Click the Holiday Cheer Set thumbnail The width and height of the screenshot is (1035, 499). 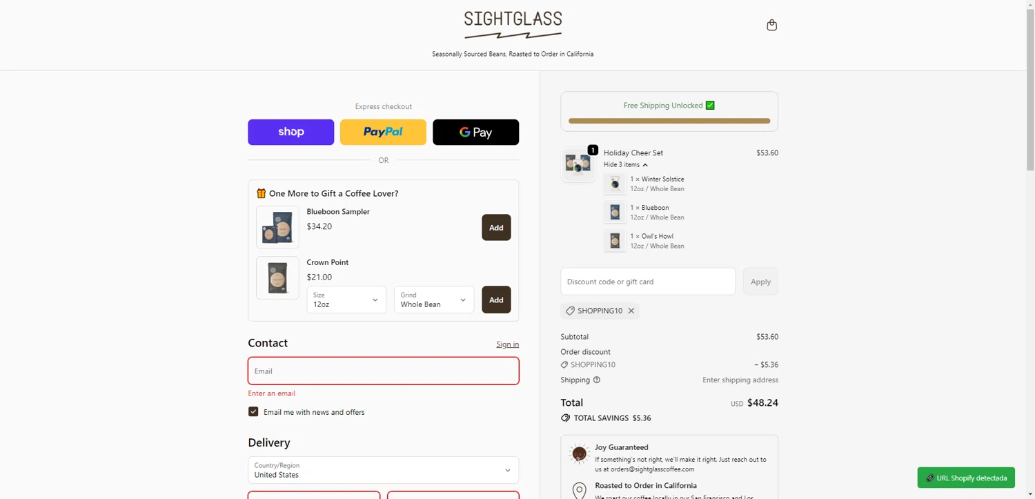pos(578,164)
